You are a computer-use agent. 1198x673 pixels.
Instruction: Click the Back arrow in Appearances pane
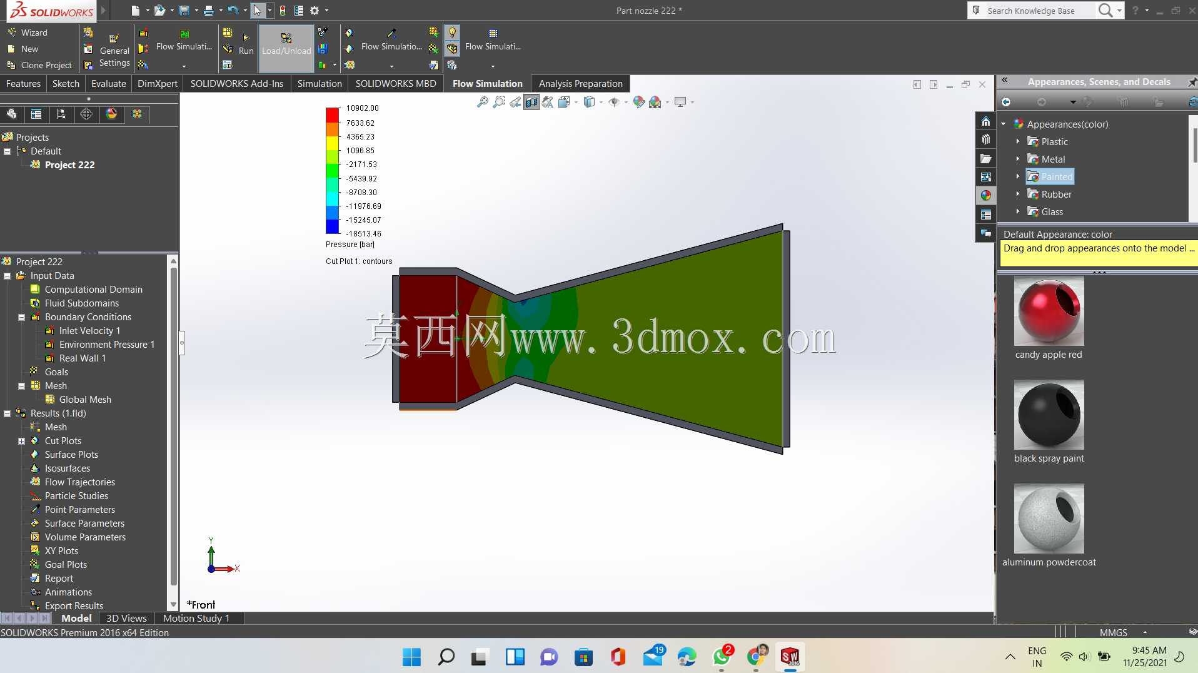(x=1006, y=102)
